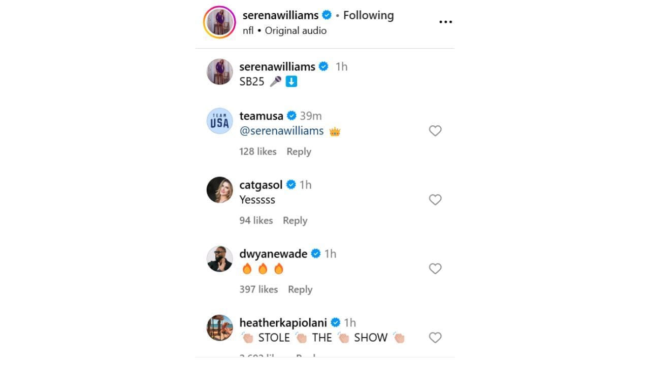Click the Following status in header
Screen dimensions: 650x365
click(368, 15)
